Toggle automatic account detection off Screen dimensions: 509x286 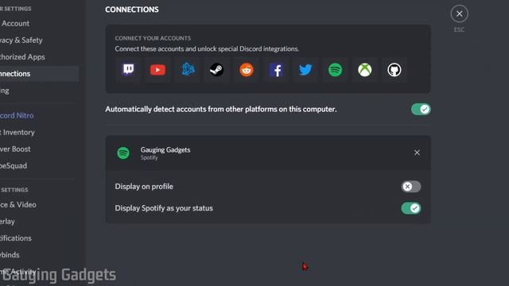(421, 110)
